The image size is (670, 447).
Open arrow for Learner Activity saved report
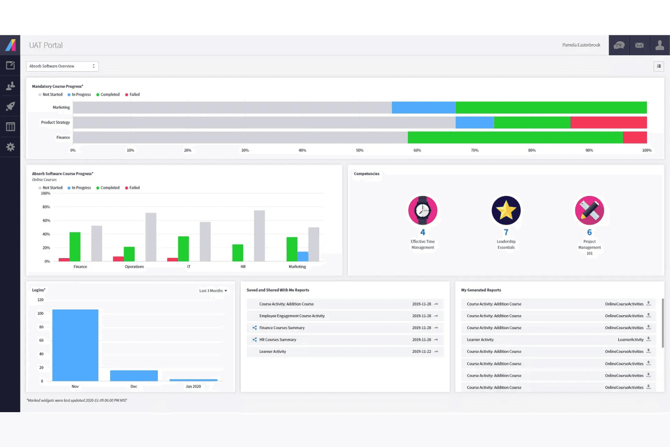pos(436,351)
